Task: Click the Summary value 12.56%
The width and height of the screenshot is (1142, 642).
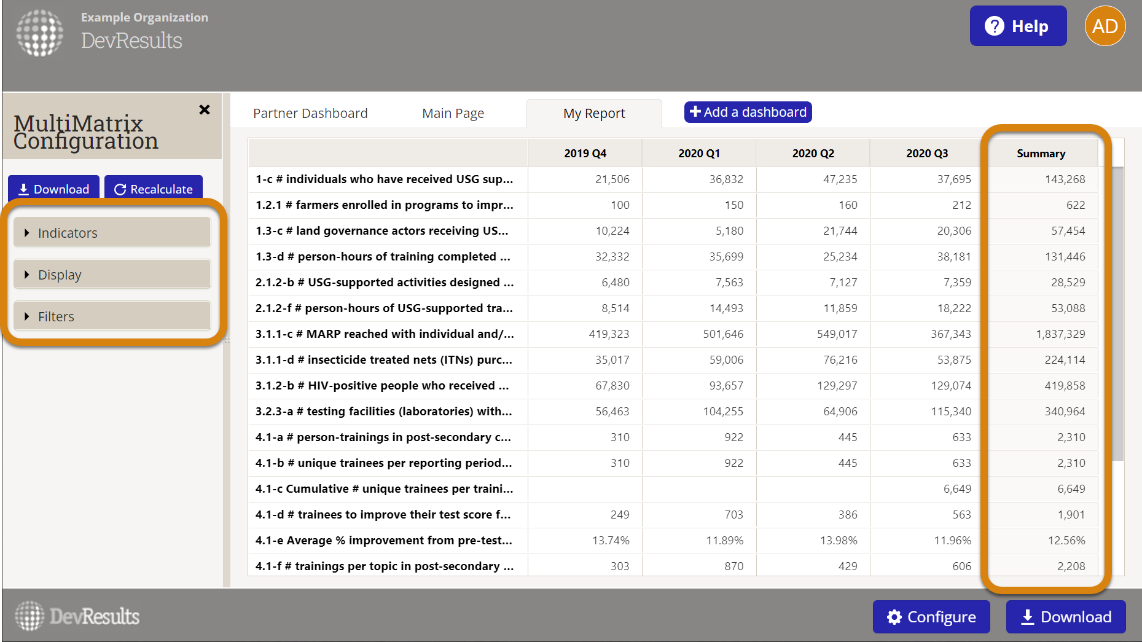Action: pos(1067,541)
